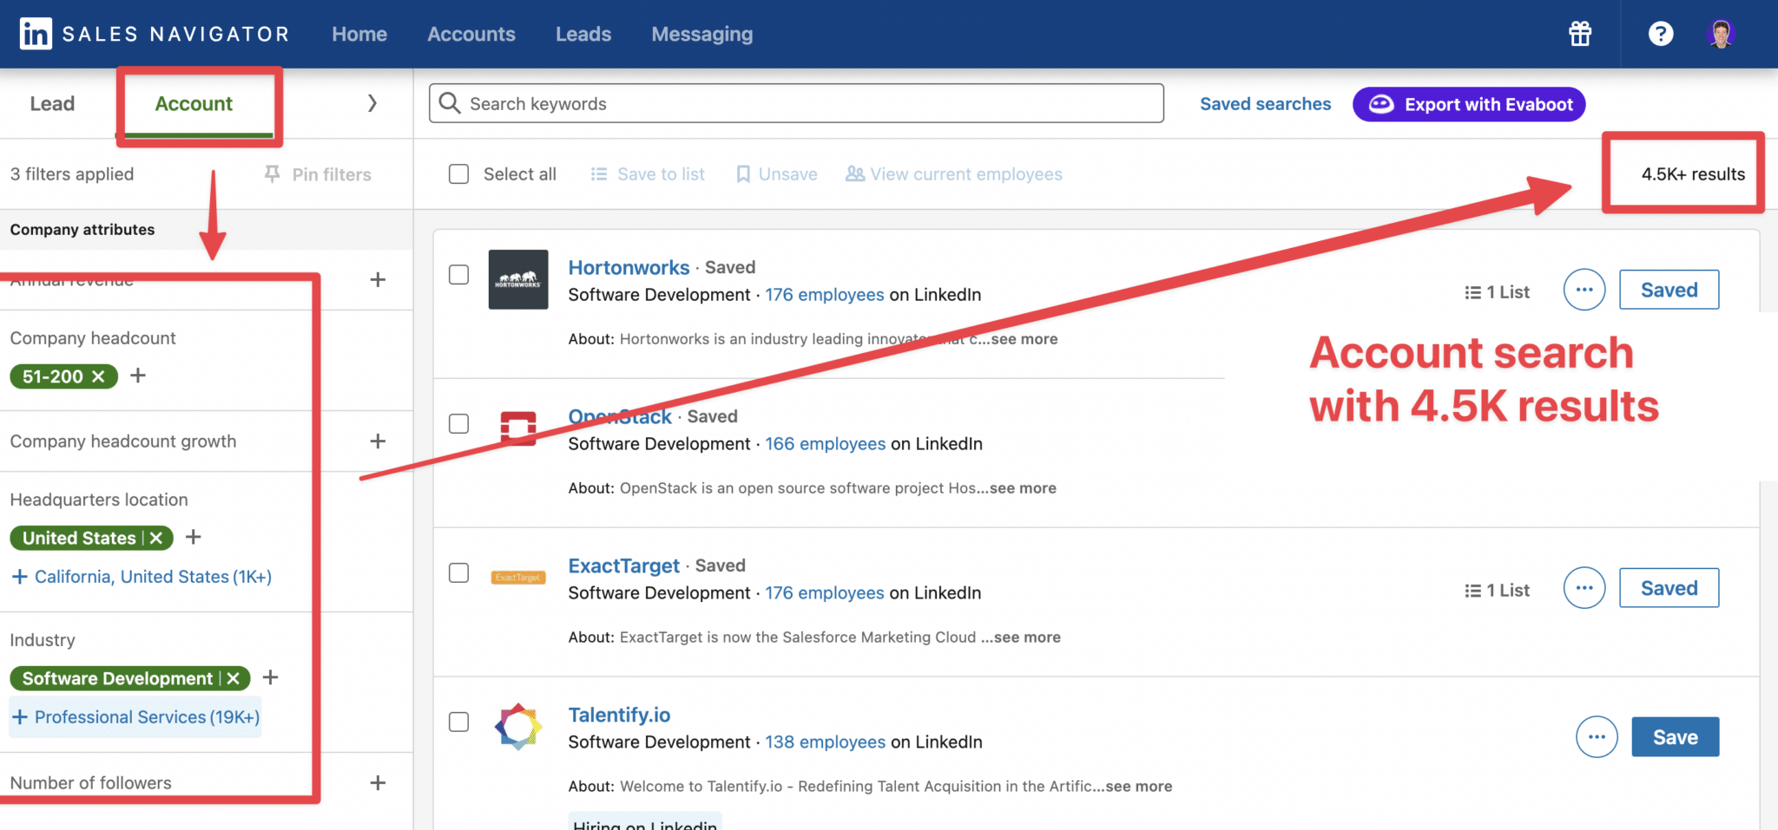
Task: Open more options for Hortonworks
Action: [1584, 290]
